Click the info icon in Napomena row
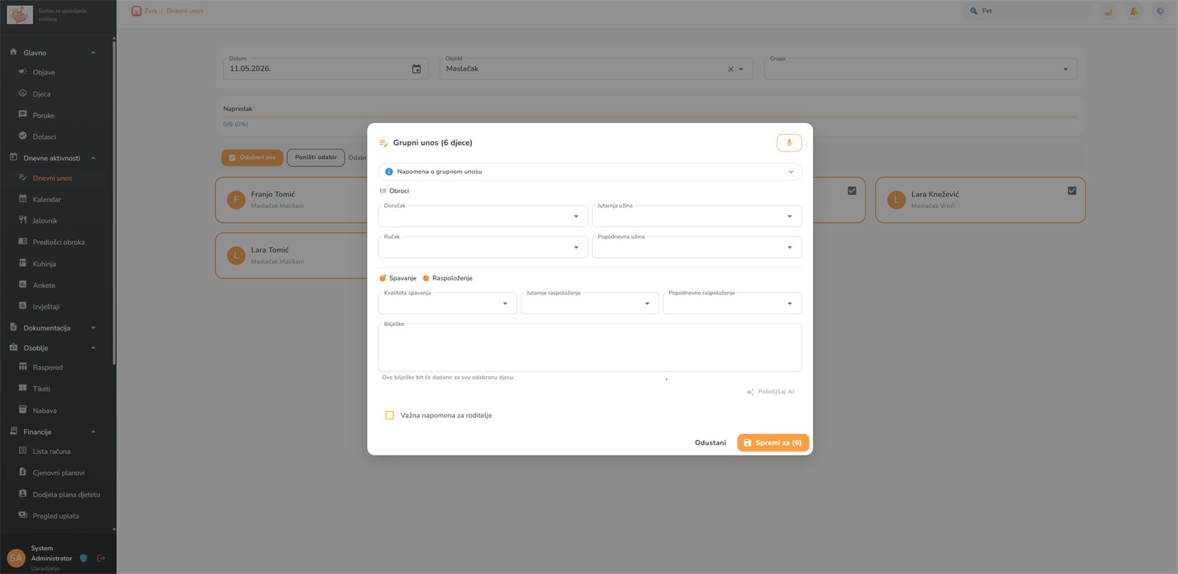The width and height of the screenshot is (1178, 574). click(389, 171)
